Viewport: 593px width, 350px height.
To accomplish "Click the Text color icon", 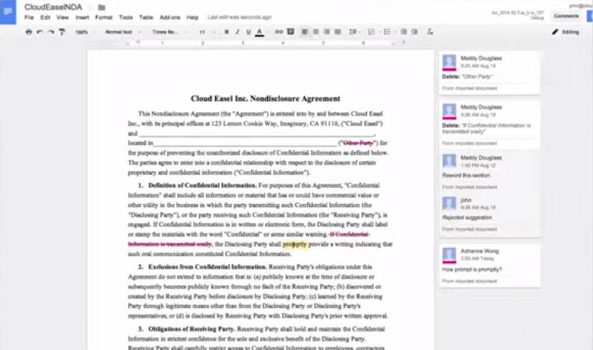I will [258, 32].
